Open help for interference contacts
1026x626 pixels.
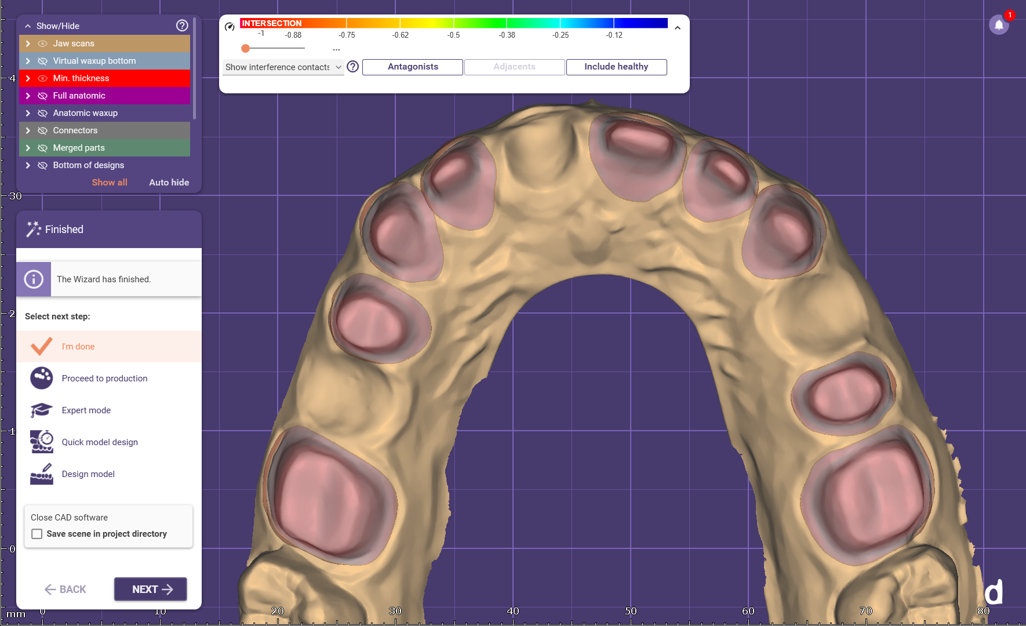pos(352,67)
